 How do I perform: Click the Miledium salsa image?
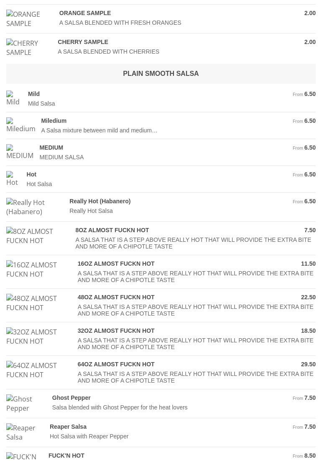tap(20, 125)
